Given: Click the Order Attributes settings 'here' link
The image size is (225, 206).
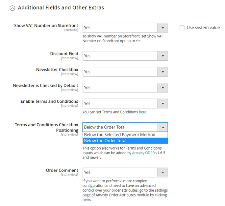Looking at the screenshot, I should click(86, 199).
